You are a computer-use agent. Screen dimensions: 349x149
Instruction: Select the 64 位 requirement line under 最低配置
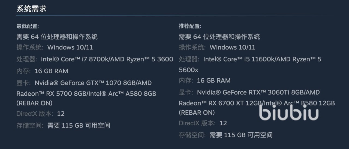(x=57, y=37)
